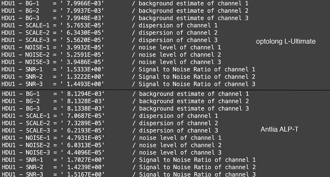Select the BG-1 value 7.9966E-03

pos(84,3)
